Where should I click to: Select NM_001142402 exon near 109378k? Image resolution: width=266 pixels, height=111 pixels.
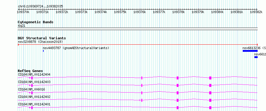point(178,100)
